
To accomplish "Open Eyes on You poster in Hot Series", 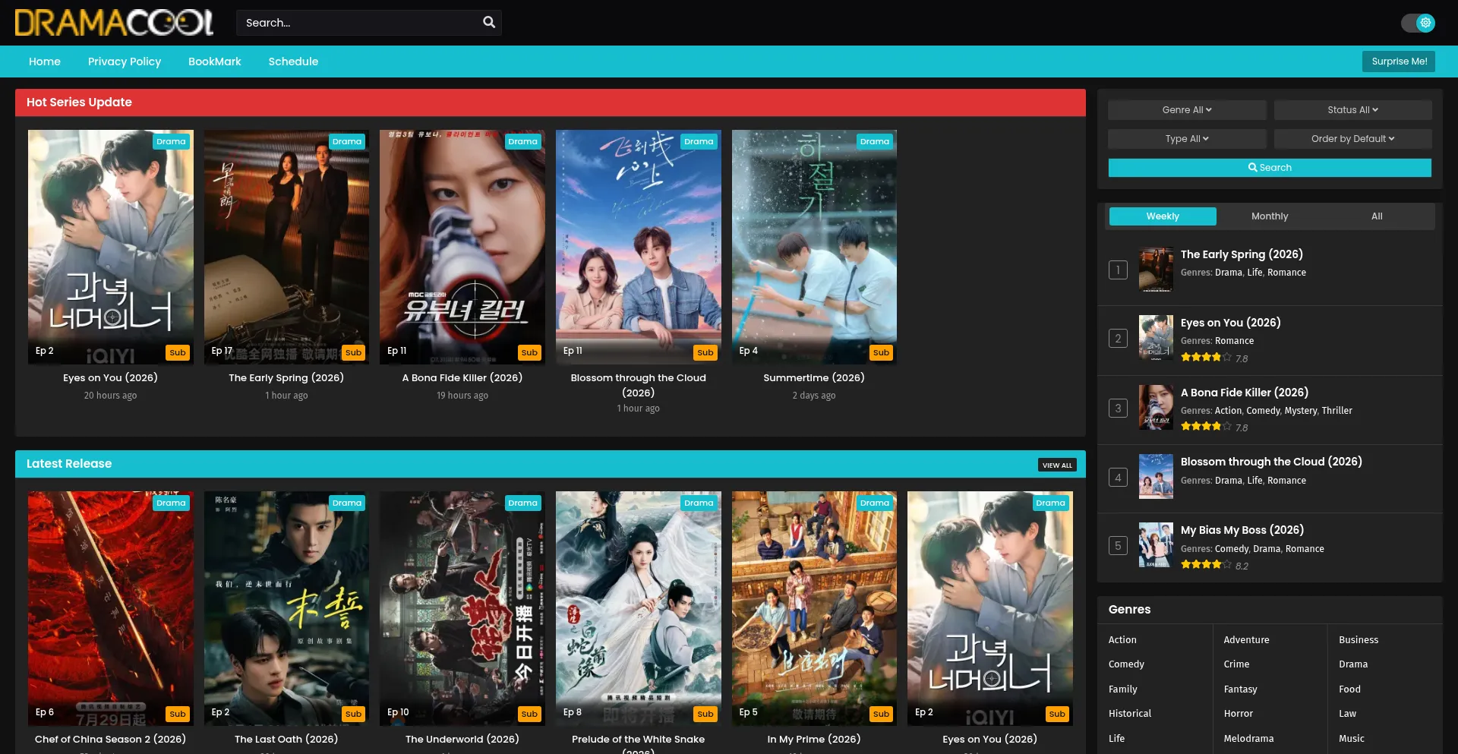I will click(x=111, y=247).
